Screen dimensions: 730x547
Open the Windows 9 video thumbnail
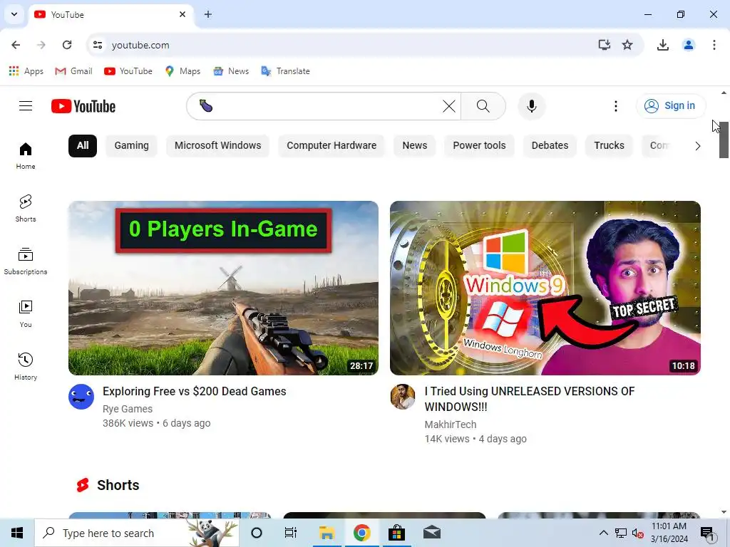545,288
